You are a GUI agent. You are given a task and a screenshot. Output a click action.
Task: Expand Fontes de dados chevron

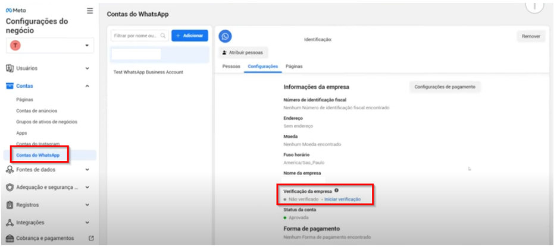click(x=87, y=169)
